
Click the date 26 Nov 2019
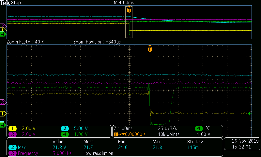point(245,141)
